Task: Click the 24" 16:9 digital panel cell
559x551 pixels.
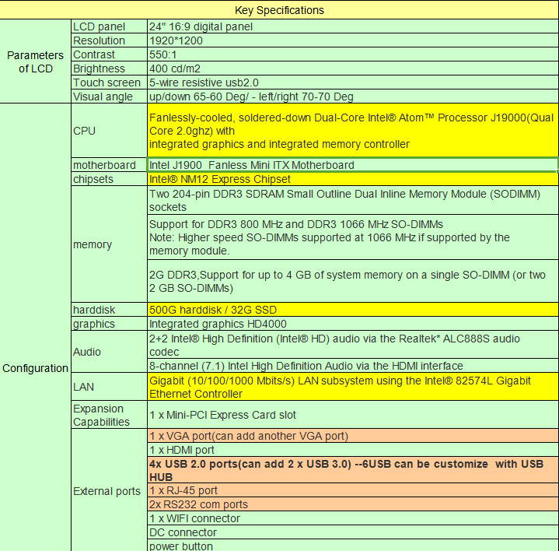Action: [x=353, y=26]
